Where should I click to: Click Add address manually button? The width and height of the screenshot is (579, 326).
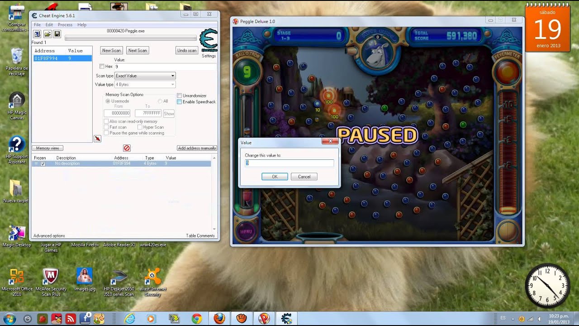197,148
